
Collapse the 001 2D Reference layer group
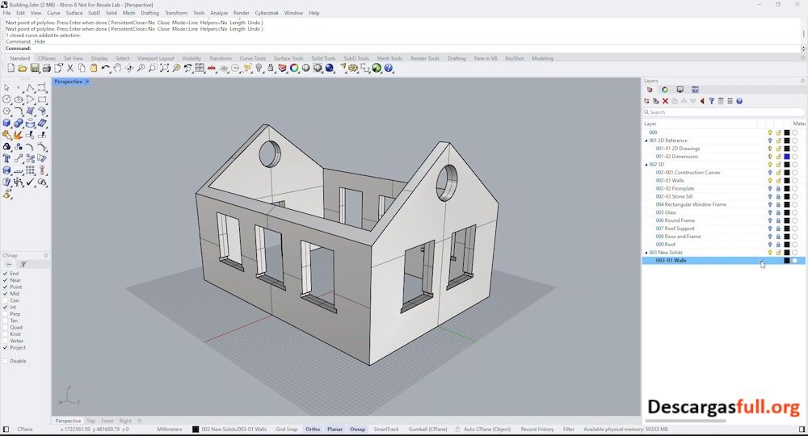[x=646, y=140]
